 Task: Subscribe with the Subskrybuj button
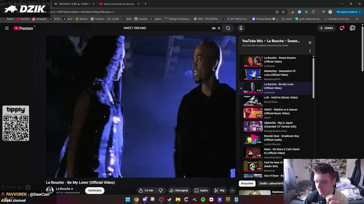95,190
